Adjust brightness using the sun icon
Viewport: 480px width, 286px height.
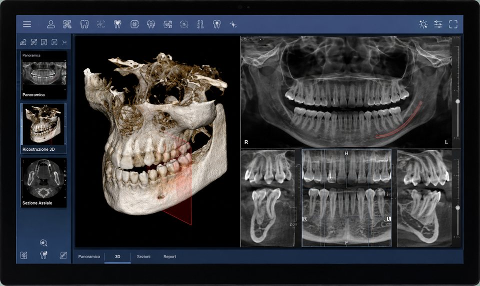(423, 24)
